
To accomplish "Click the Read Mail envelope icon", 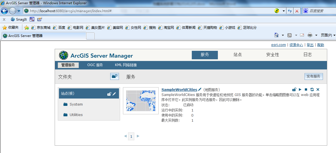I will click(x=302, y=35).
